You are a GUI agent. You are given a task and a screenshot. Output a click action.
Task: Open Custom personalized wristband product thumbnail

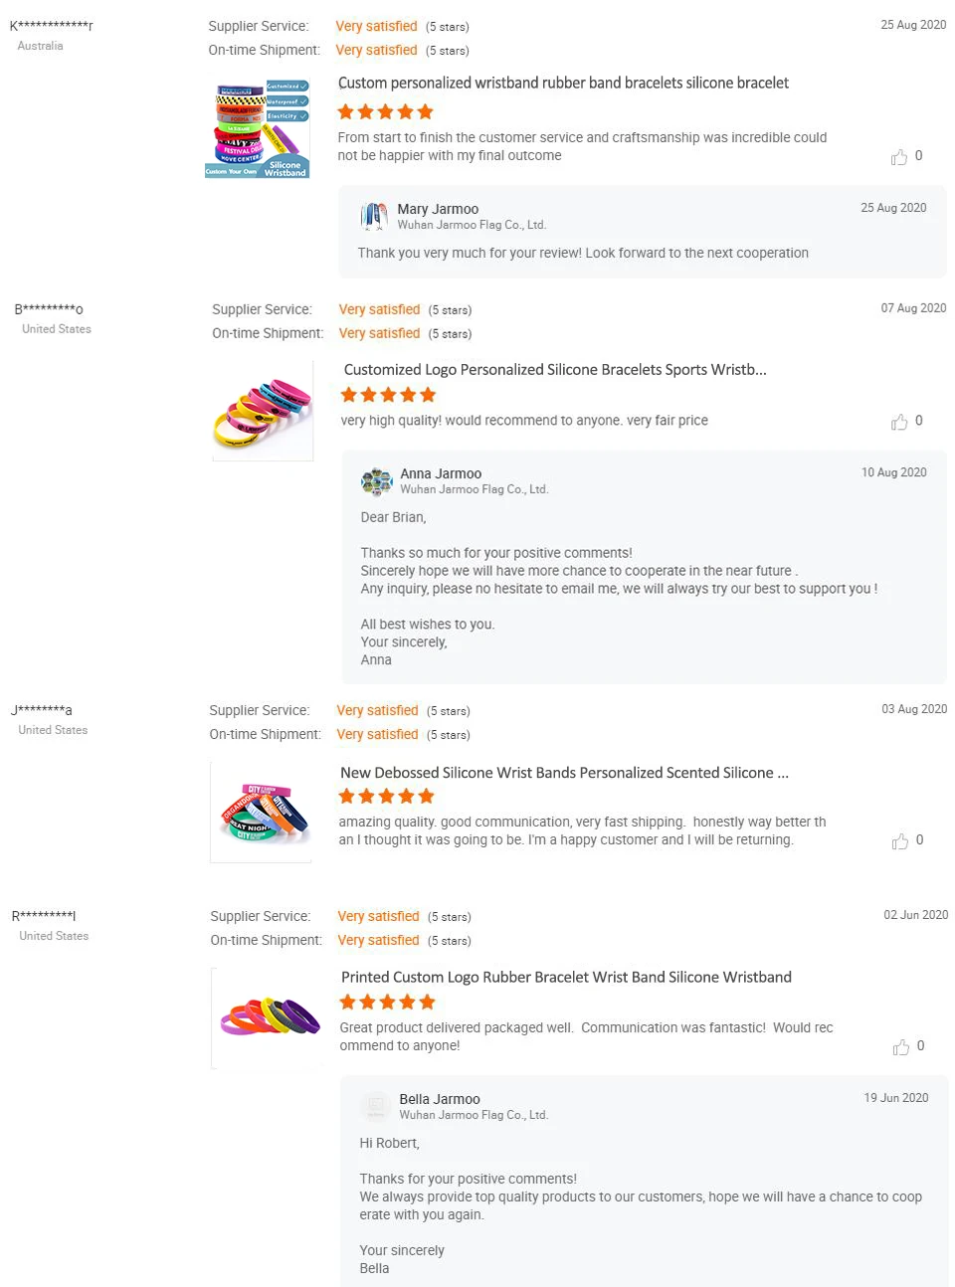(x=258, y=130)
